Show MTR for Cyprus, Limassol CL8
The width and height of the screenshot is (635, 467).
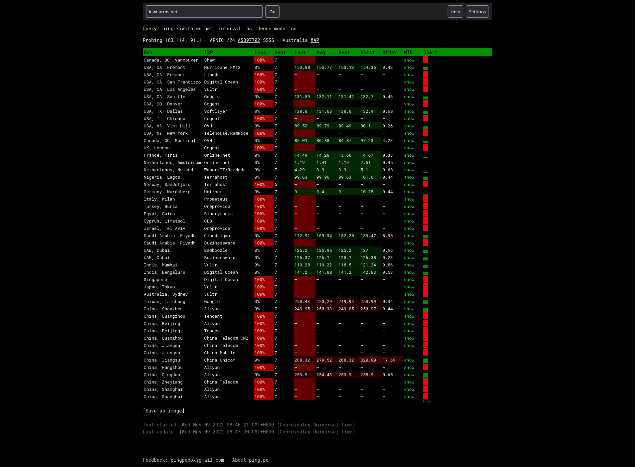(x=409, y=221)
